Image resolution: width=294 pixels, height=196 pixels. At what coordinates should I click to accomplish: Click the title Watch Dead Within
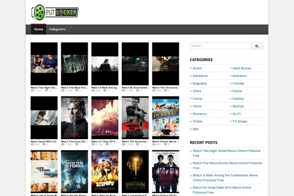pos(44,142)
